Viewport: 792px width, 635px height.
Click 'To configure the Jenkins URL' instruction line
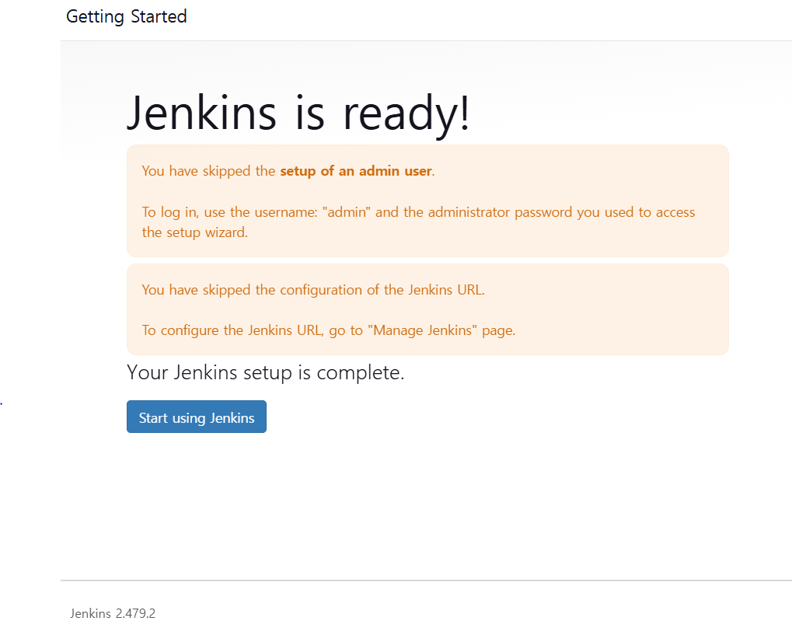pyautogui.click(x=328, y=330)
